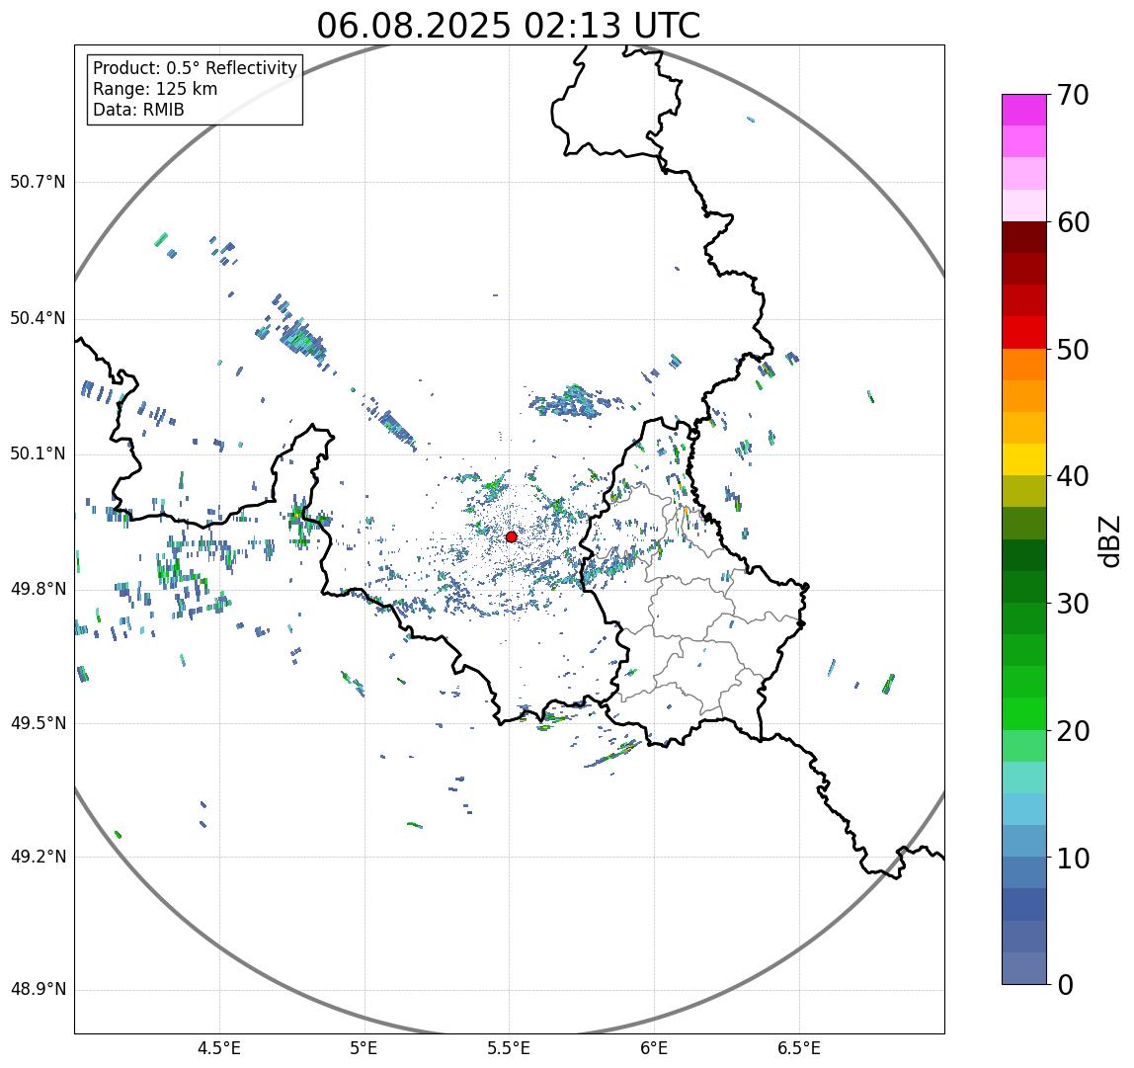Click the colorbar tick label 70
Screen dimensions: 1134x1068
[1073, 95]
